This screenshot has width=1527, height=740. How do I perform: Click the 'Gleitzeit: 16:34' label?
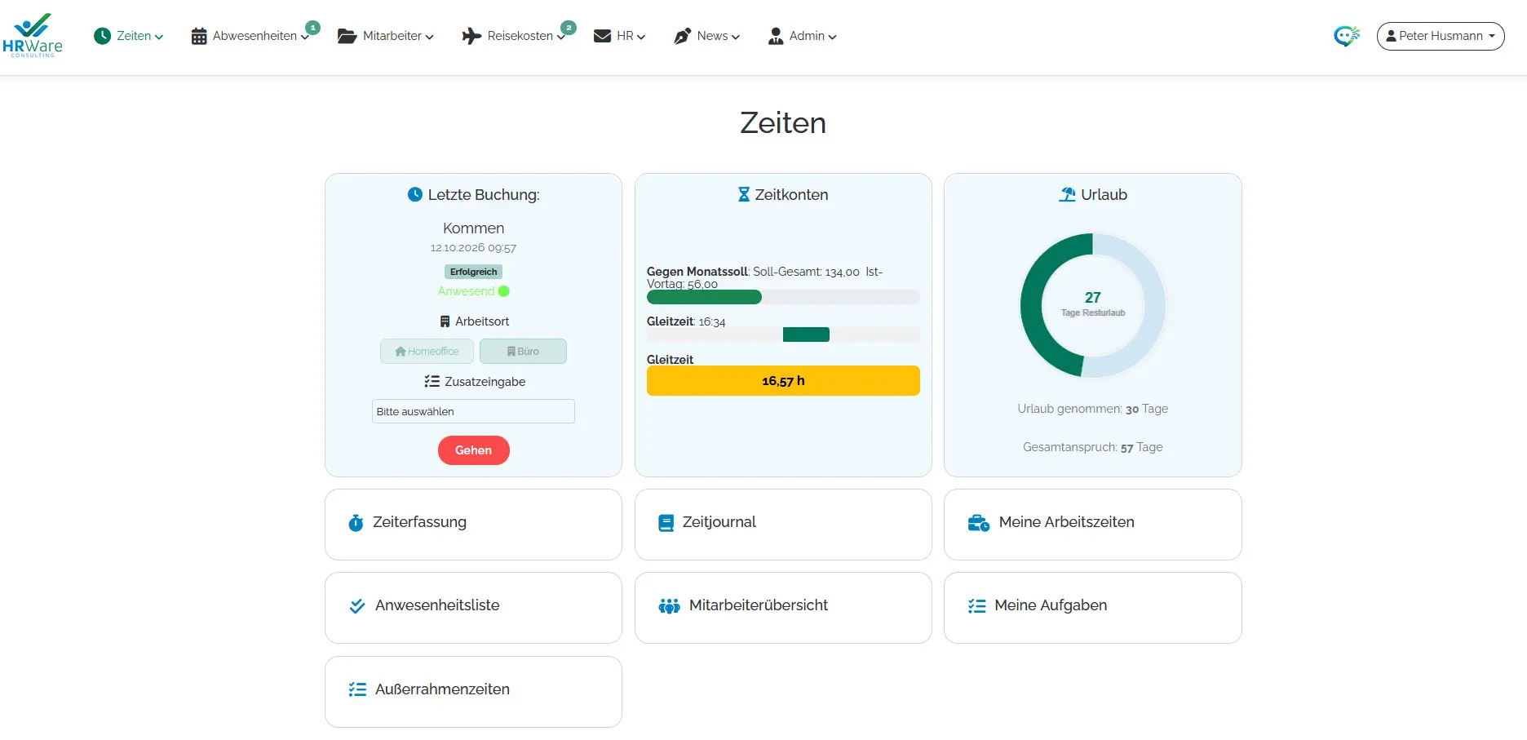click(686, 321)
